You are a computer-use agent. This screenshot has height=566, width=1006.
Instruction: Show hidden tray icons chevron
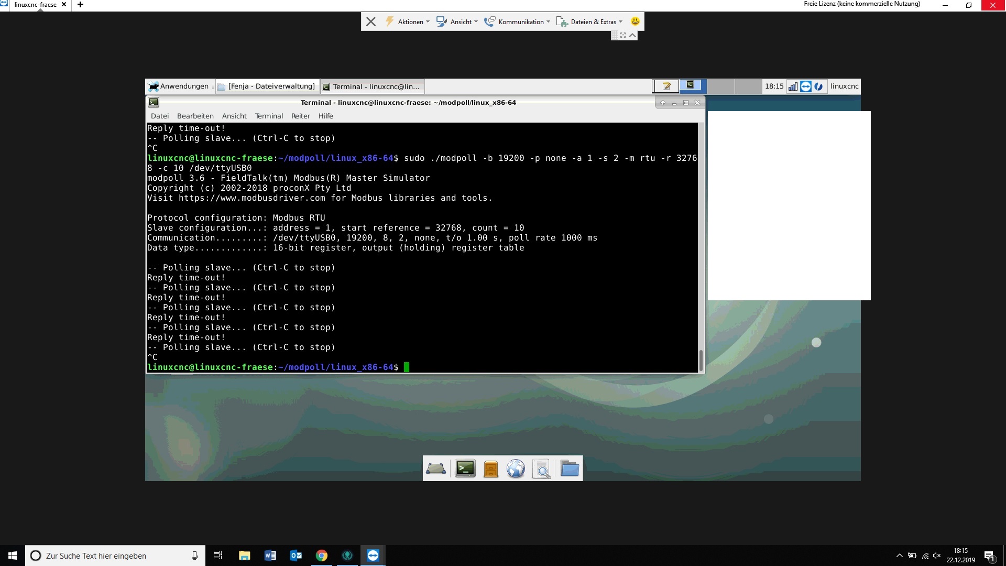coord(899,556)
